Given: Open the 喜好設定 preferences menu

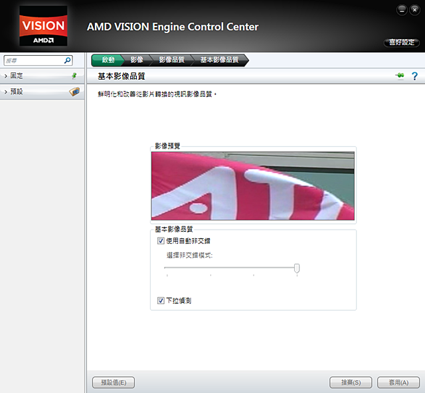Looking at the screenshot, I should [x=402, y=42].
